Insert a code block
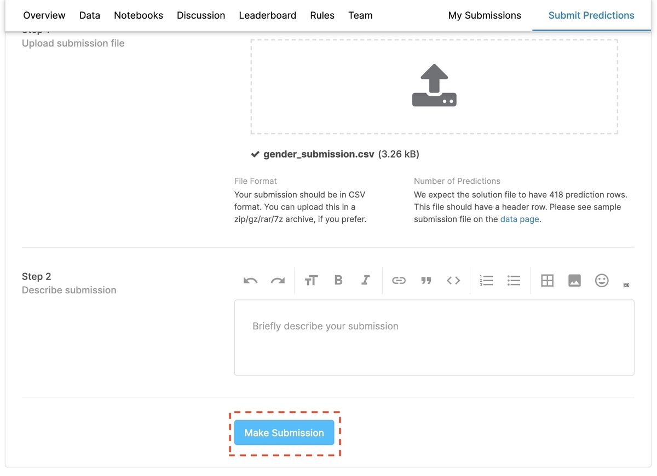Image resolution: width=657 pixels, height=476 pixels. tap(453, 281)
